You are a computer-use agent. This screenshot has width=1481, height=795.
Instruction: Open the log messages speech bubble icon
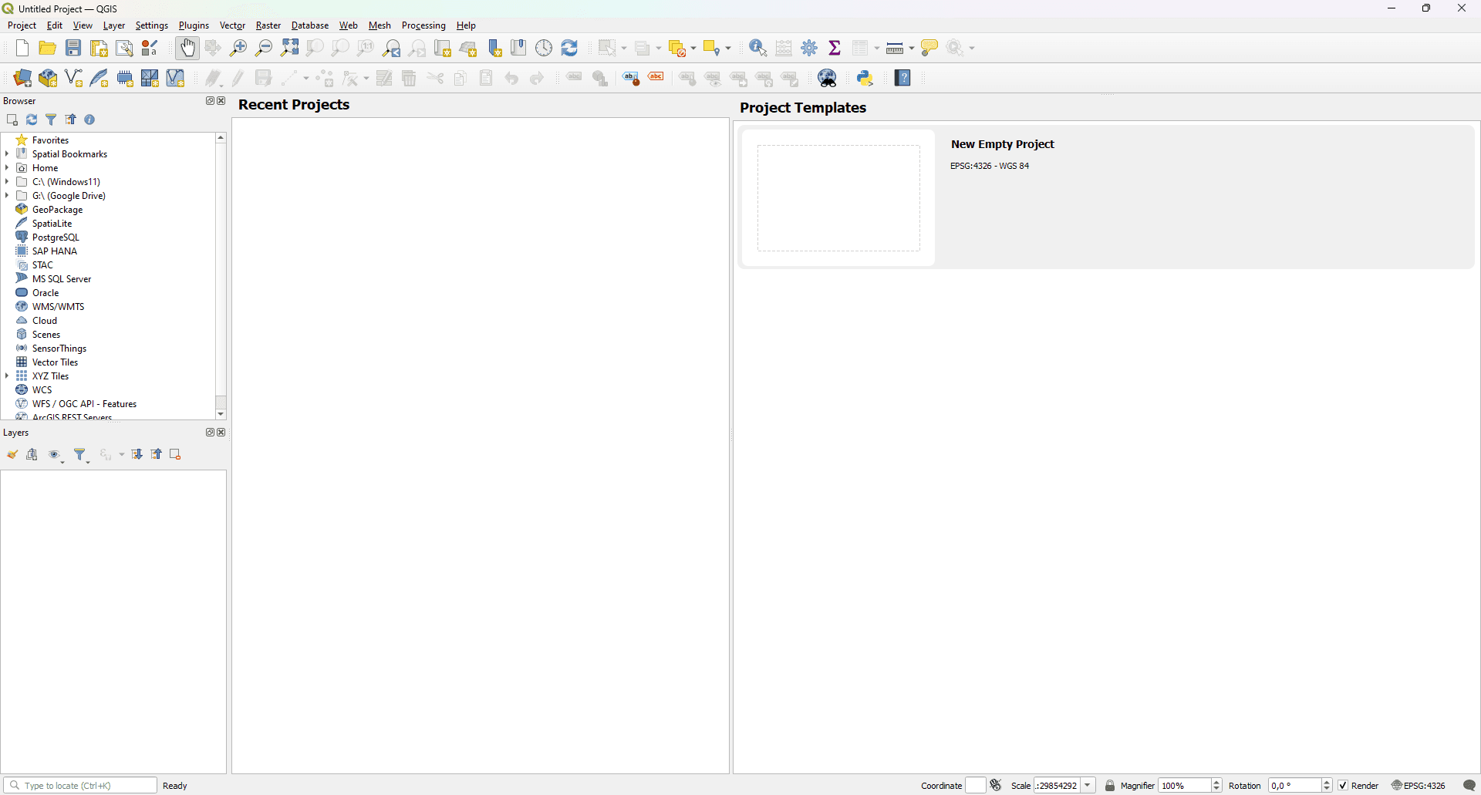click(1470, 786)
